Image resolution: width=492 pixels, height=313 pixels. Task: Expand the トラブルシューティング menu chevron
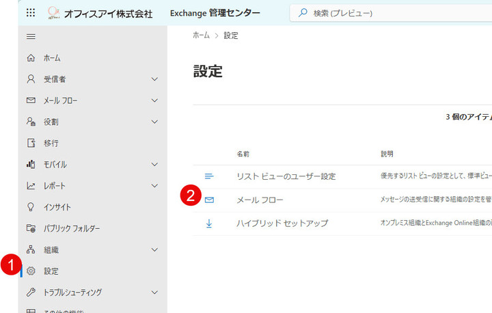pyautogui.click(x=154, y=292)
